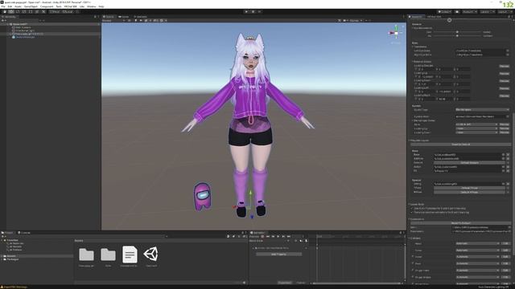This screenshot has height=289, width=515.
Task: Click the Collab button
Action: tap(444, 11)
